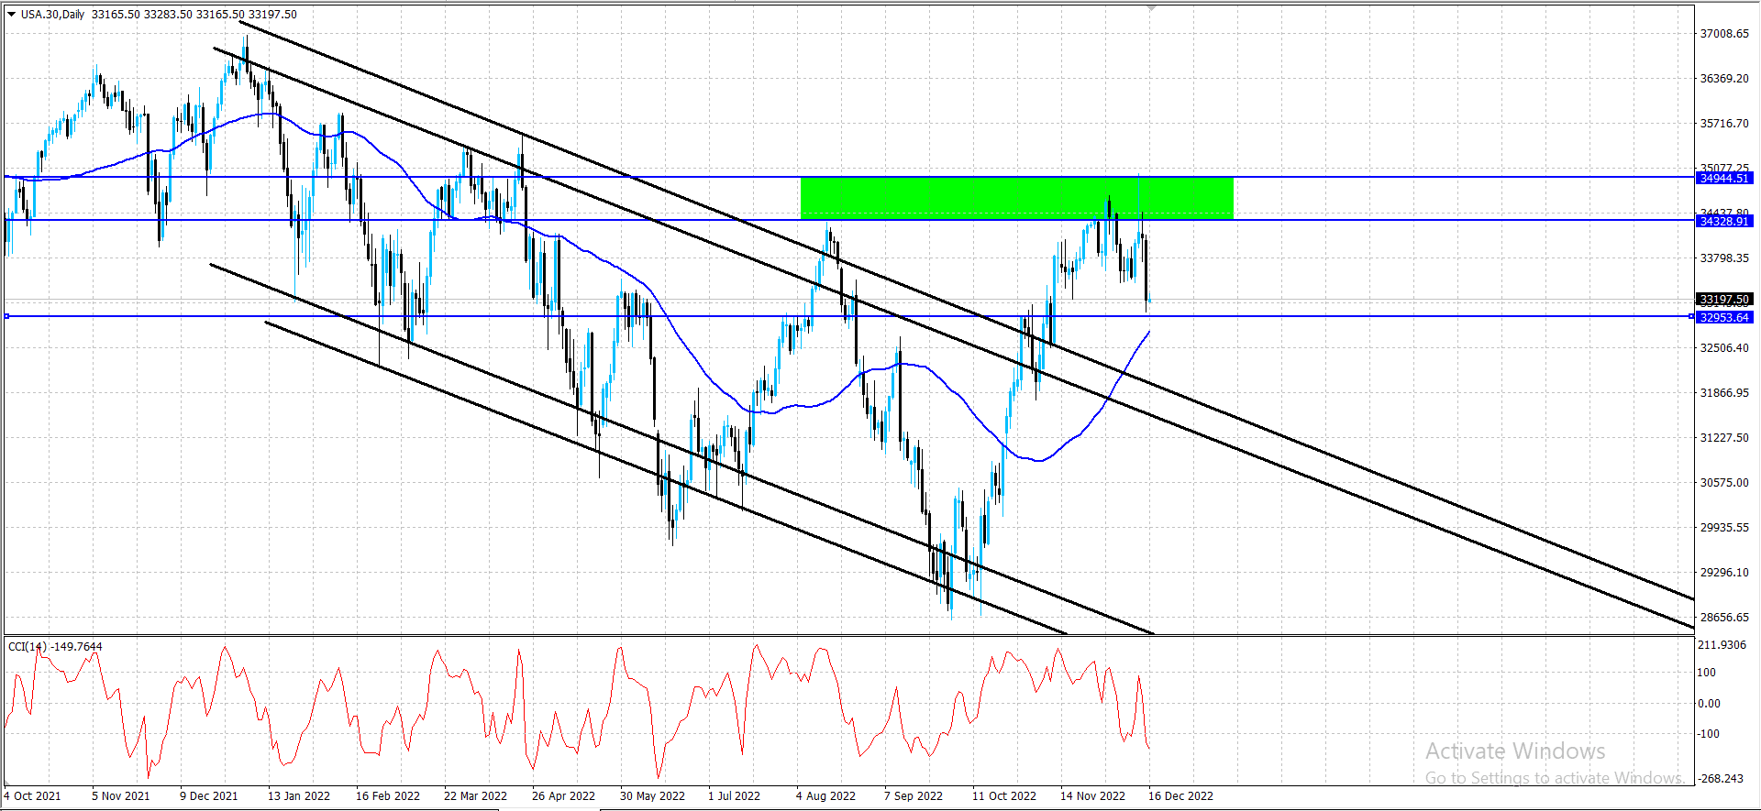This screenshot has height=811, width=1761.
Task: Click the 37008.65 price axis value
Action: [1724, 34]
